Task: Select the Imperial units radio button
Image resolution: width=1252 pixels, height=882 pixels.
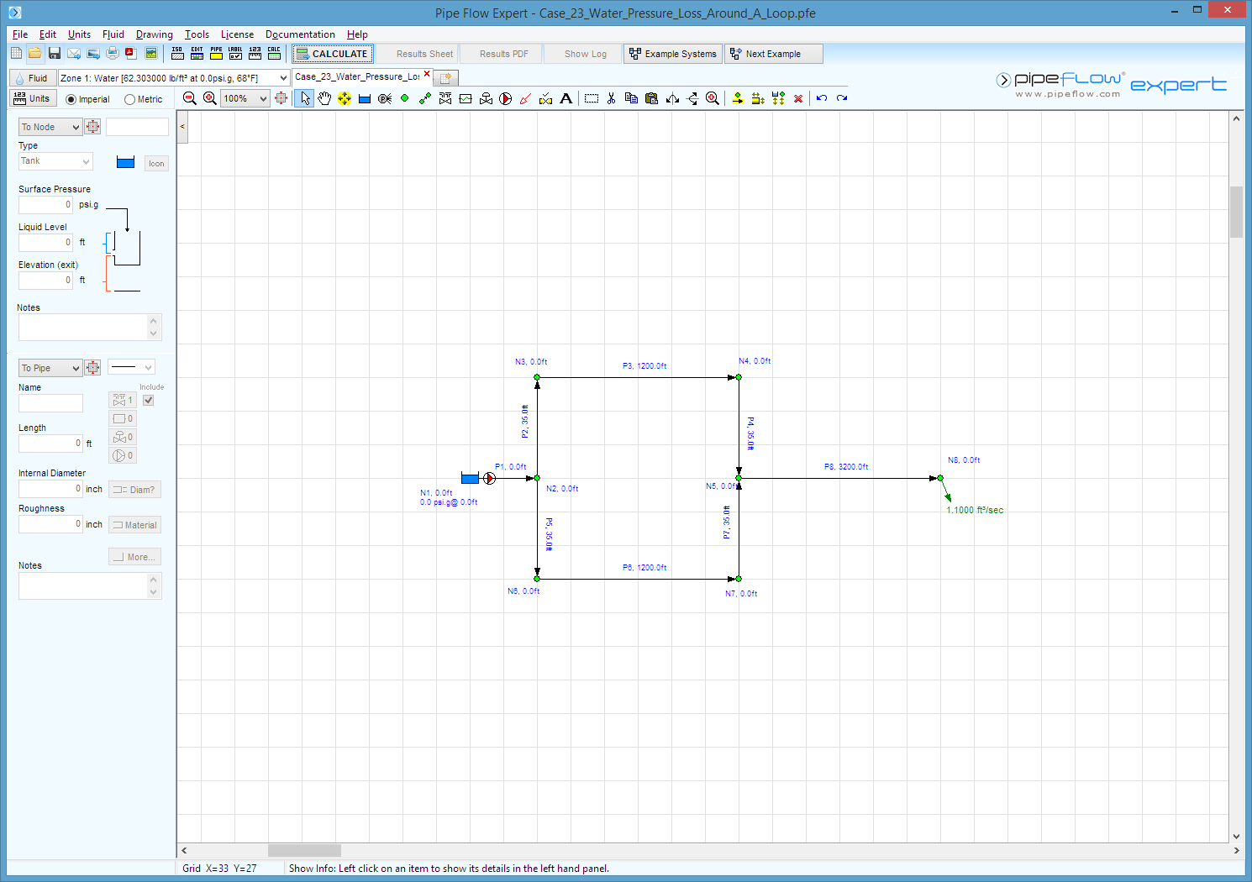Action: pyautogui.click(x=71, y=99)
